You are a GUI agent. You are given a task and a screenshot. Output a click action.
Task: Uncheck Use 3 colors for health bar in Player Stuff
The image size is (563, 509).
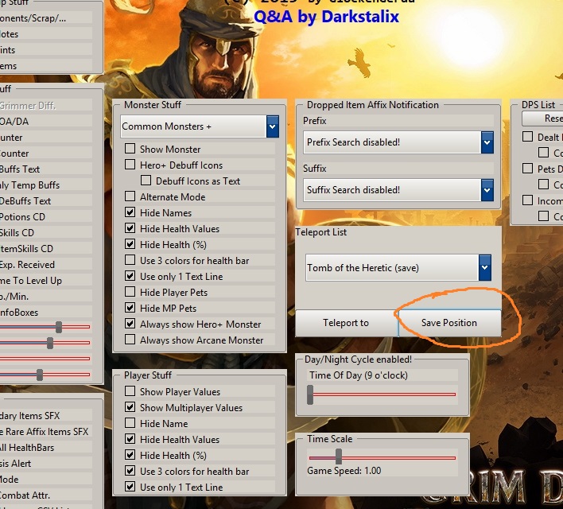tap(130, 471)
